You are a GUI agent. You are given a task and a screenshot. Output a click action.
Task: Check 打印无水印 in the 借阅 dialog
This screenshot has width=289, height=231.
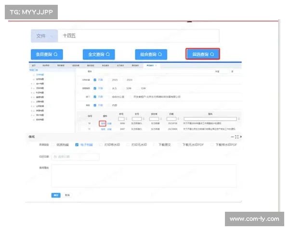128,145
